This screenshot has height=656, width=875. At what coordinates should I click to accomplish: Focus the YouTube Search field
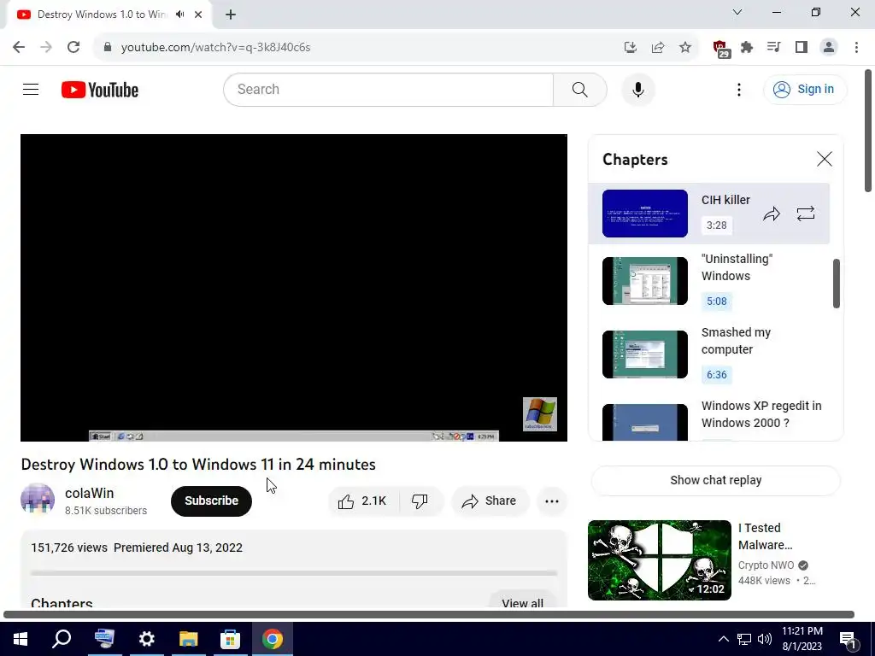pyautogui.click(x=389, y=89)
